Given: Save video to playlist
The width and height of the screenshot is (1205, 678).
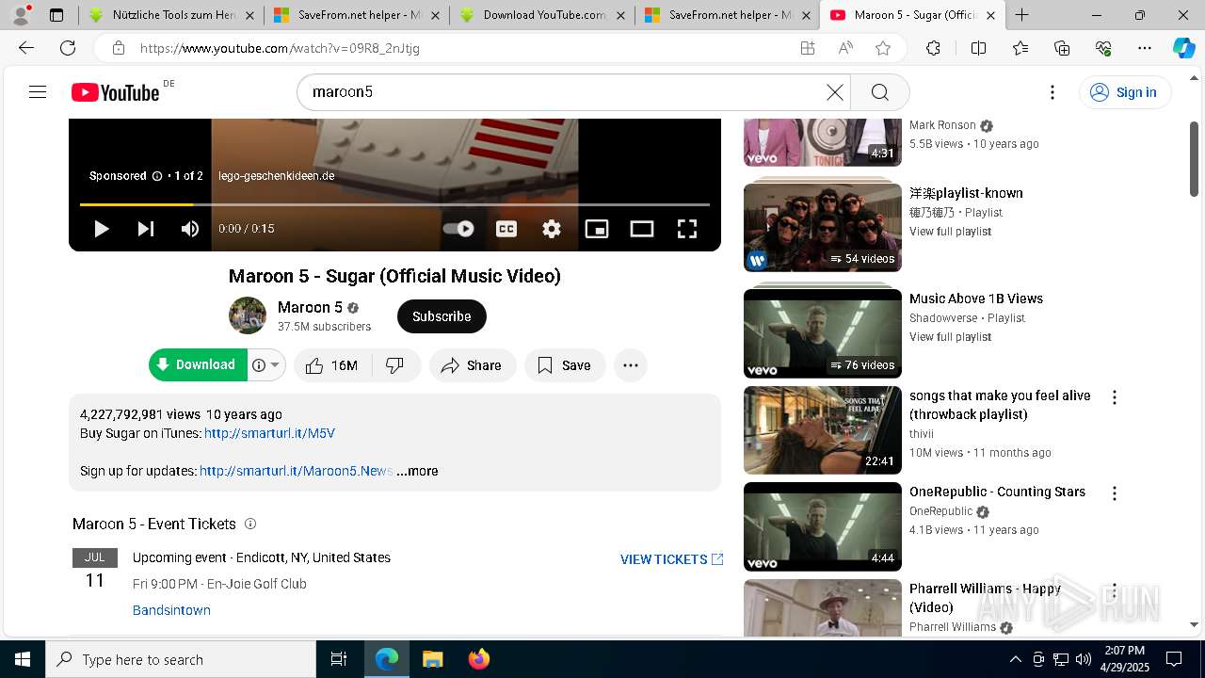Looking at the screenshot, I should (x=565, y=365).
